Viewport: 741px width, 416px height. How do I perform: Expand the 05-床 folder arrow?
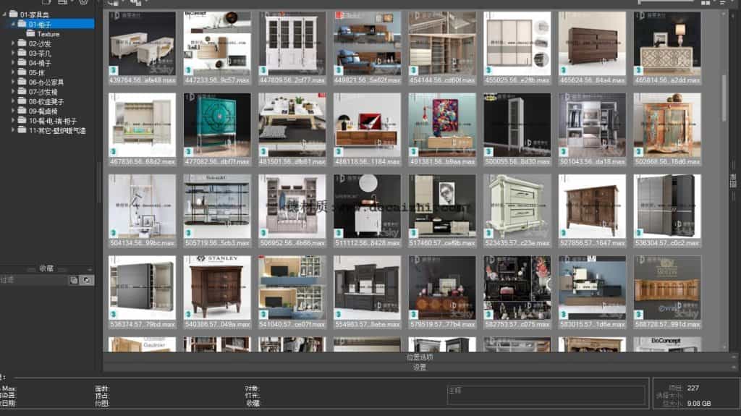coord(13,72)
